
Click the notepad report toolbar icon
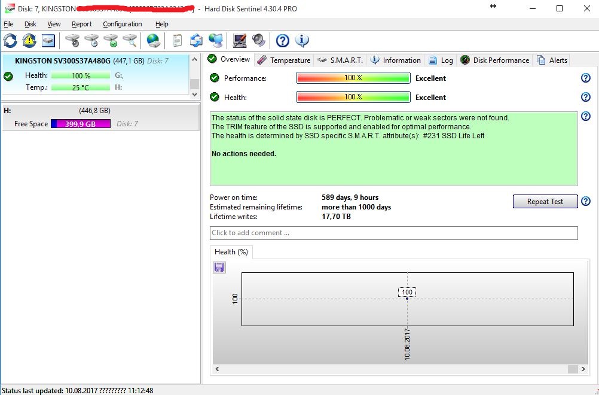[178, 40]
